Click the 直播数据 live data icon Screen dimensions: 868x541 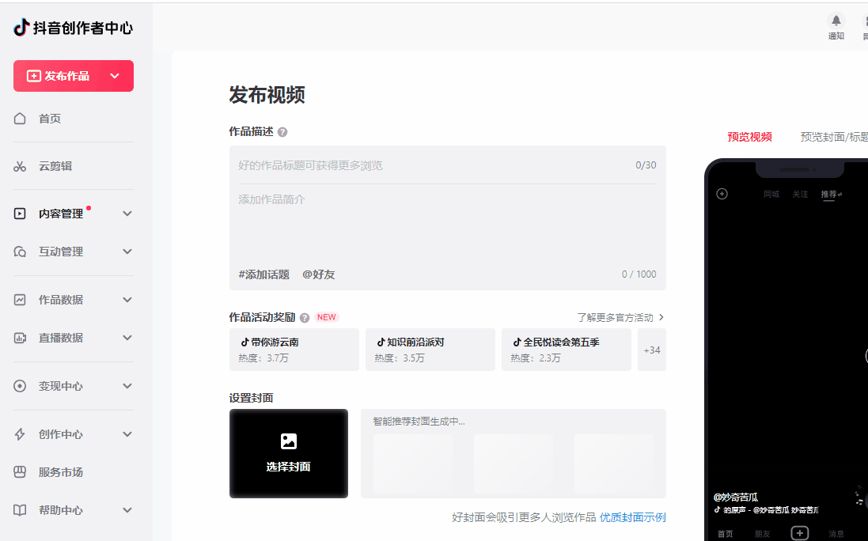pyautogui.click(x=18, y=338)
